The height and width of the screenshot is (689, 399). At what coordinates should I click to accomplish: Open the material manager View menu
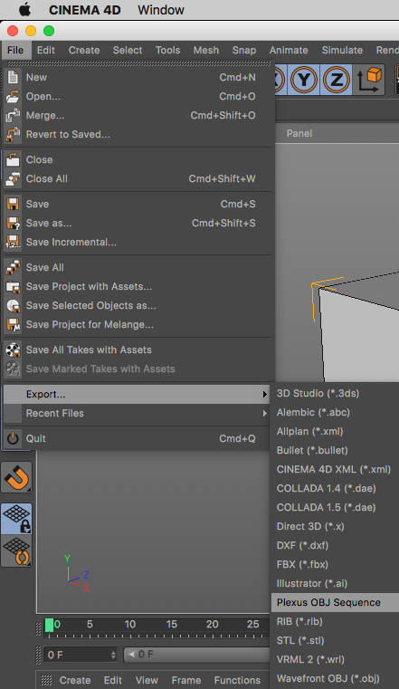(x=147, y=680)
